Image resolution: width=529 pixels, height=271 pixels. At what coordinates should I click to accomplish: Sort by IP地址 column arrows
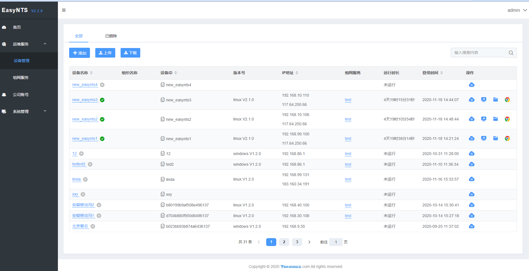[297, 73]
